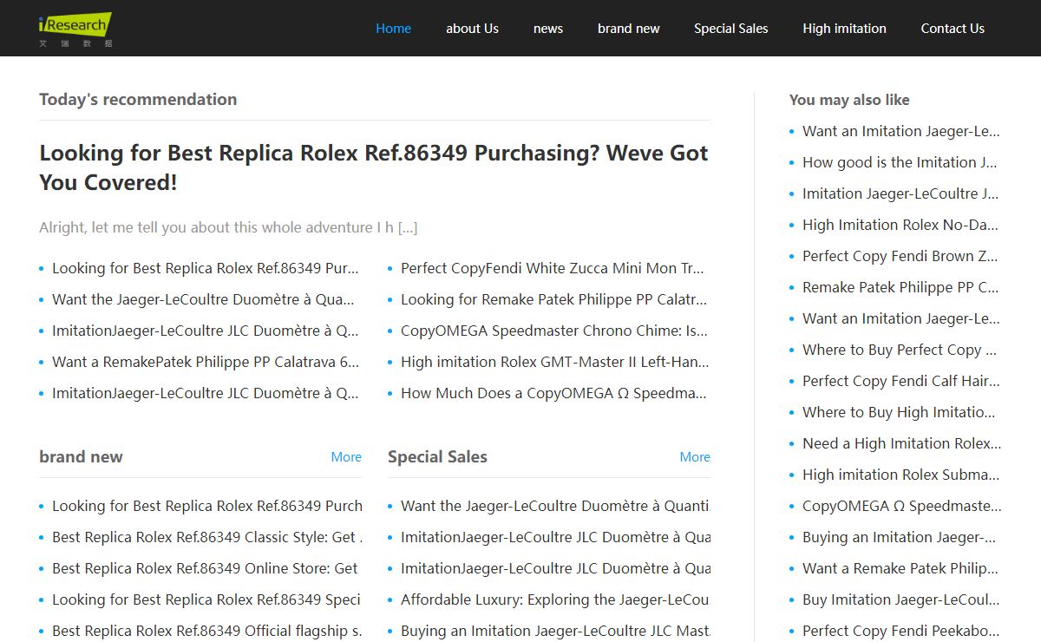Click the 'Special Sales' section heading above the list

pyautogui.click(x=437, y=456)
